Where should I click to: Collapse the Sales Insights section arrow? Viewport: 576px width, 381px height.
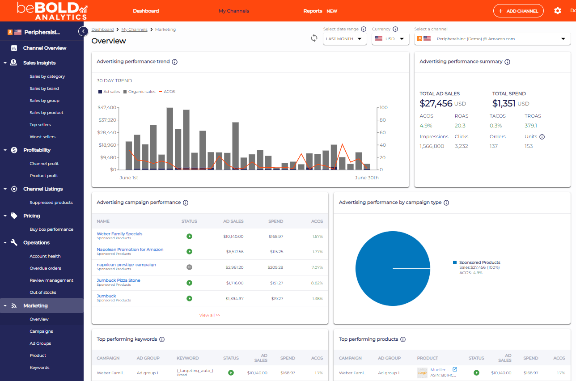(5, 63)
